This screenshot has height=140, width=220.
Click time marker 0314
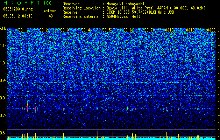[x=86, y=30]
